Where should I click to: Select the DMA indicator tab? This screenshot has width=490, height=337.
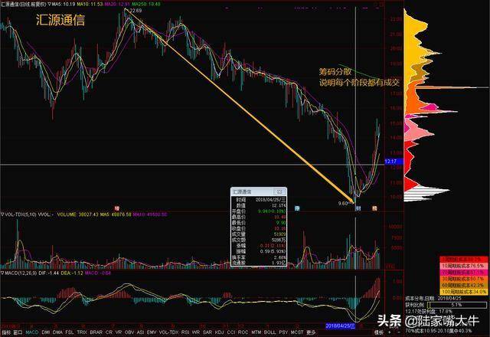(x=58, y=332)
